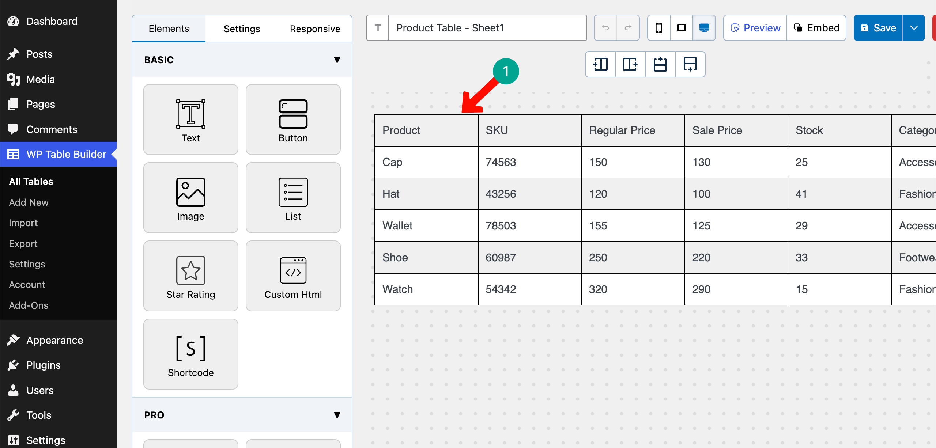Select the Shortcode element
The image size is (936, 448).
click(190, 354)
